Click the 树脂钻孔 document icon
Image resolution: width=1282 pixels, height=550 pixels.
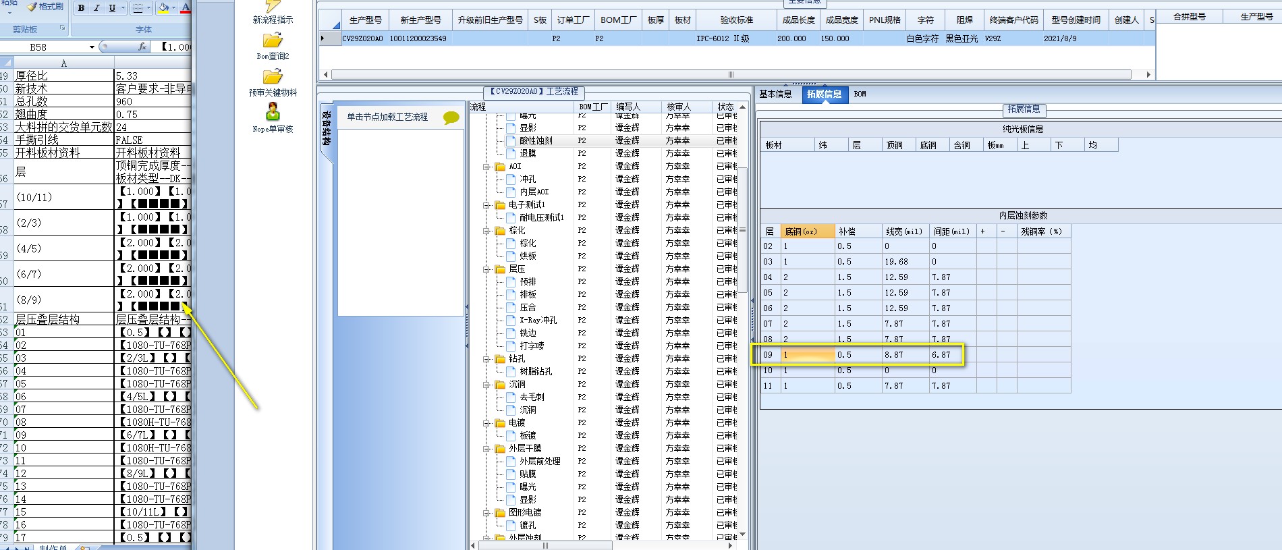click(511, 372)
